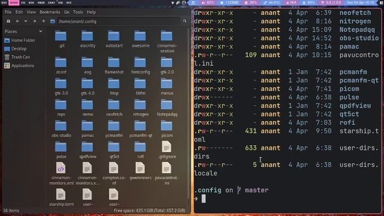
Task: Select the pavucontrol.ini file icon
Action: (x=167, y=168)
